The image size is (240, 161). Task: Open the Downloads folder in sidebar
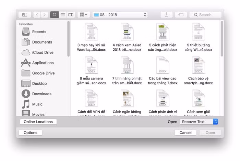point(41,94)
